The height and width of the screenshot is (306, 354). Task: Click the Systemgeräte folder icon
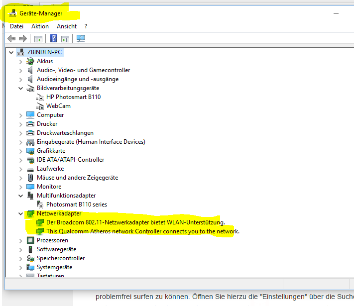pos(30,267)
